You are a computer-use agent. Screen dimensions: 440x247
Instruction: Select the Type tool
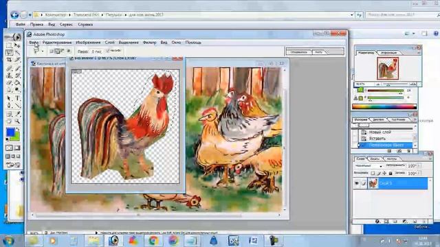(17, 99)
